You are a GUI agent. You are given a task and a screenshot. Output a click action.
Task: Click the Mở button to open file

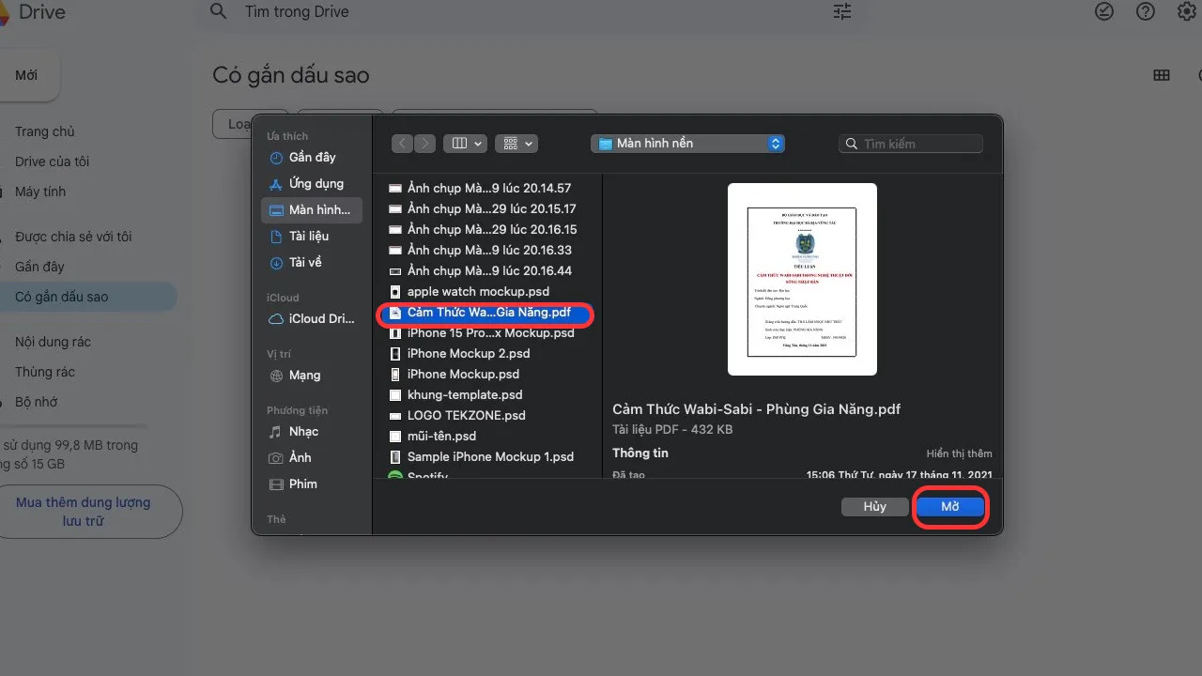pos(949,506)
